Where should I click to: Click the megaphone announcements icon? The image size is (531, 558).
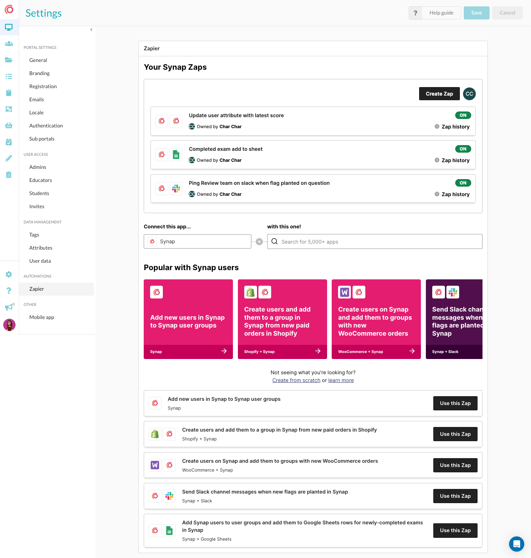(x=9, y=307)
